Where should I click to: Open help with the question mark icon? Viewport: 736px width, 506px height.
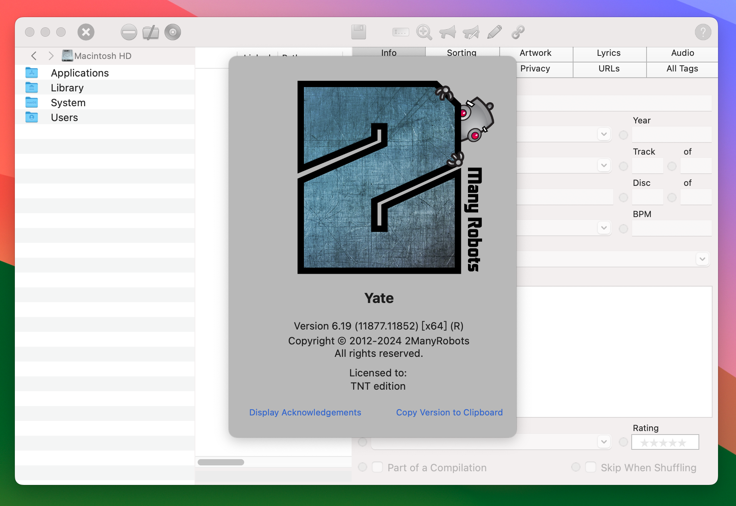[x=703, y=32]
